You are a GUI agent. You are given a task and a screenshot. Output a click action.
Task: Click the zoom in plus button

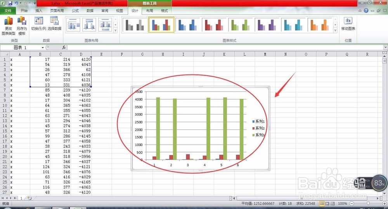pos(385,204)
